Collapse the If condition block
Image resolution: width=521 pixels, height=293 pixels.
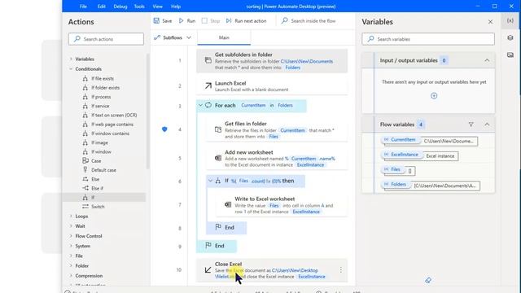tap(210, 181)
